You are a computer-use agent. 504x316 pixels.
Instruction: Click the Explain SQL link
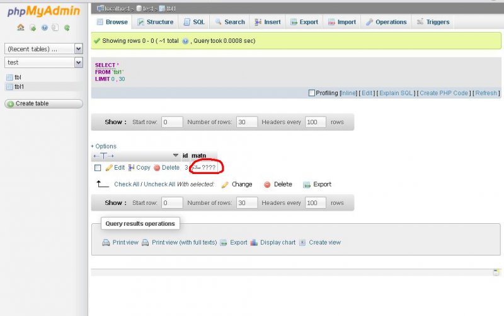(396, 93)
